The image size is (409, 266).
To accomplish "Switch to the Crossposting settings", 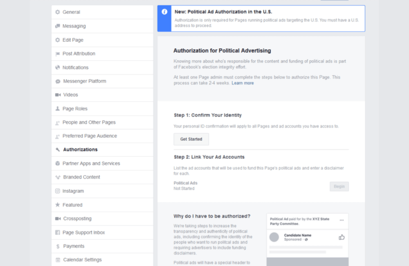I will 78,218.
